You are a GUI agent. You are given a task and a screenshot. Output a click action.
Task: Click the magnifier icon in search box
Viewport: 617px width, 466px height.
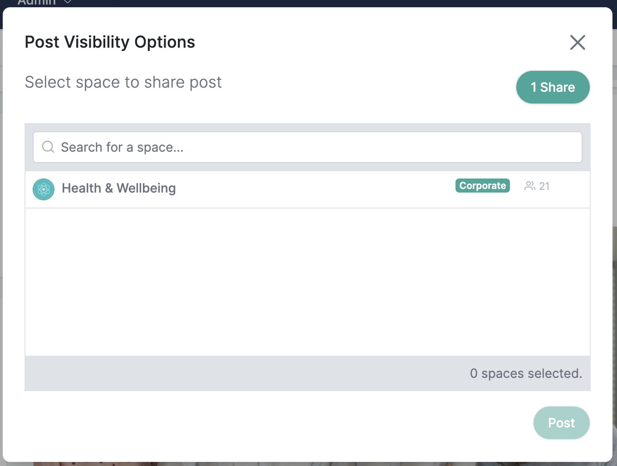[x=48, y=147]
